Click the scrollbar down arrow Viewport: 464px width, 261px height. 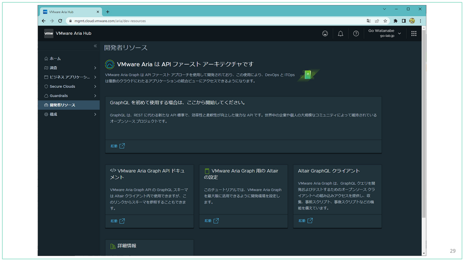(424, 253)
